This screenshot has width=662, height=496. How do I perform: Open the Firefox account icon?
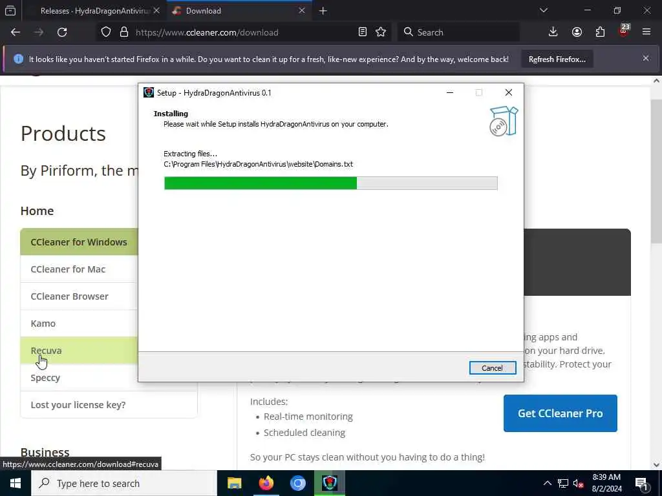577,32
